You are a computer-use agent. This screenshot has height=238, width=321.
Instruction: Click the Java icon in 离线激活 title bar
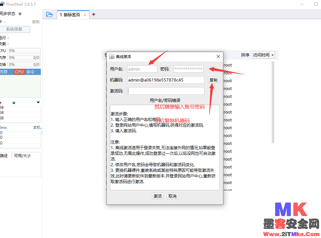112,56
